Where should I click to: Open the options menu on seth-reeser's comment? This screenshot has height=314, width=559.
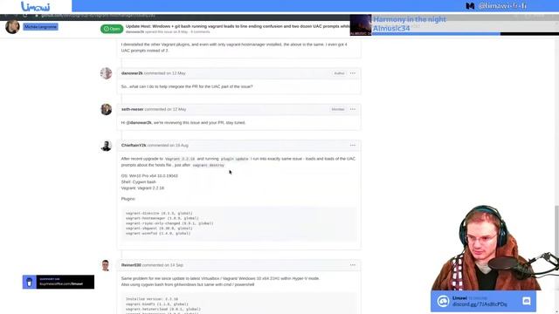pos(353,109)
